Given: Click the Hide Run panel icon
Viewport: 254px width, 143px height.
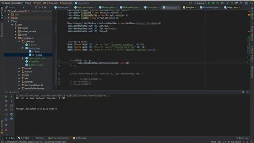Looking at the screenshot, I should coord(248,92).
